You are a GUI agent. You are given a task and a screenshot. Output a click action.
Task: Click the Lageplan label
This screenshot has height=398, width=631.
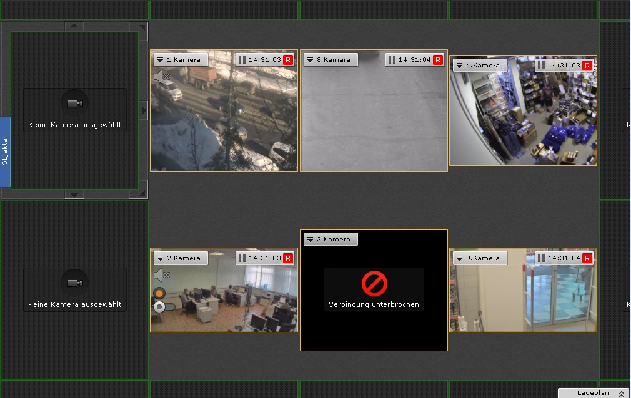click(593, 393)
